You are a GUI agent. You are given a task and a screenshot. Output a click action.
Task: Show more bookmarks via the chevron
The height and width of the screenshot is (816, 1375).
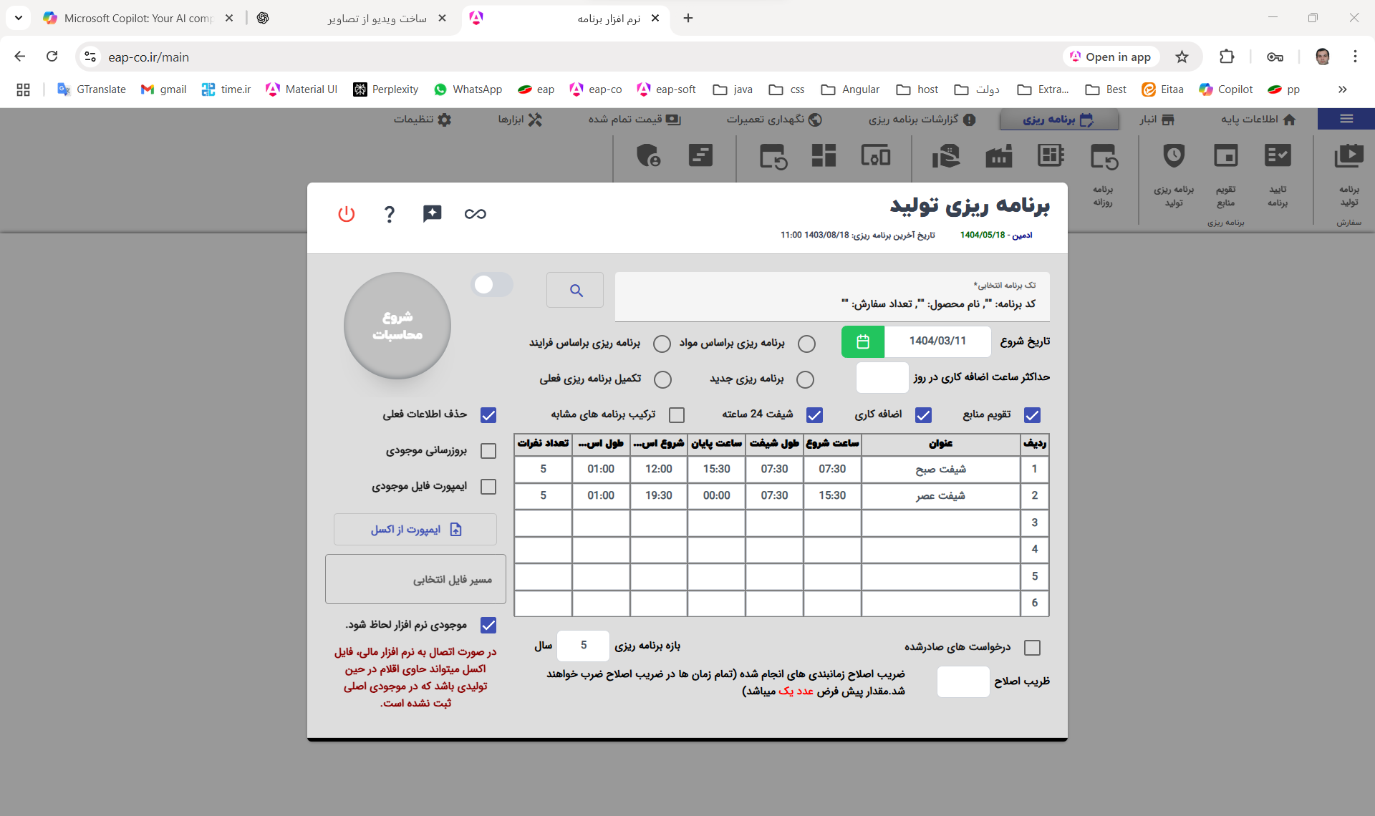click(1342, 89)
